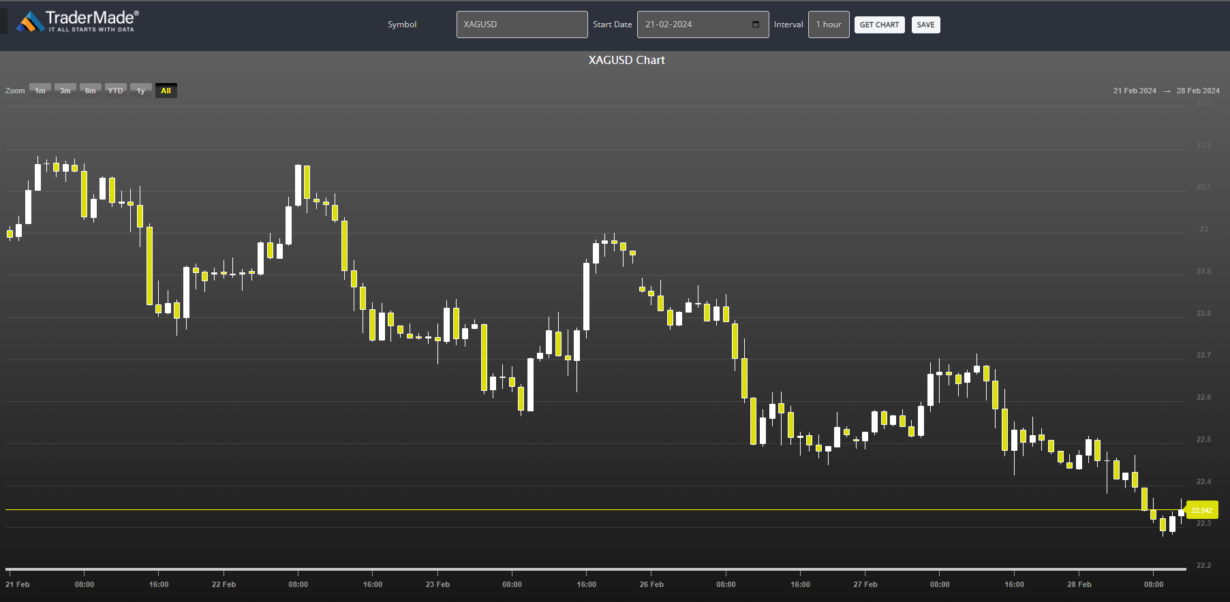
Task: Click the 22.5 y-axis price label
Action: pyautogui.click(x=1204, y=439)
